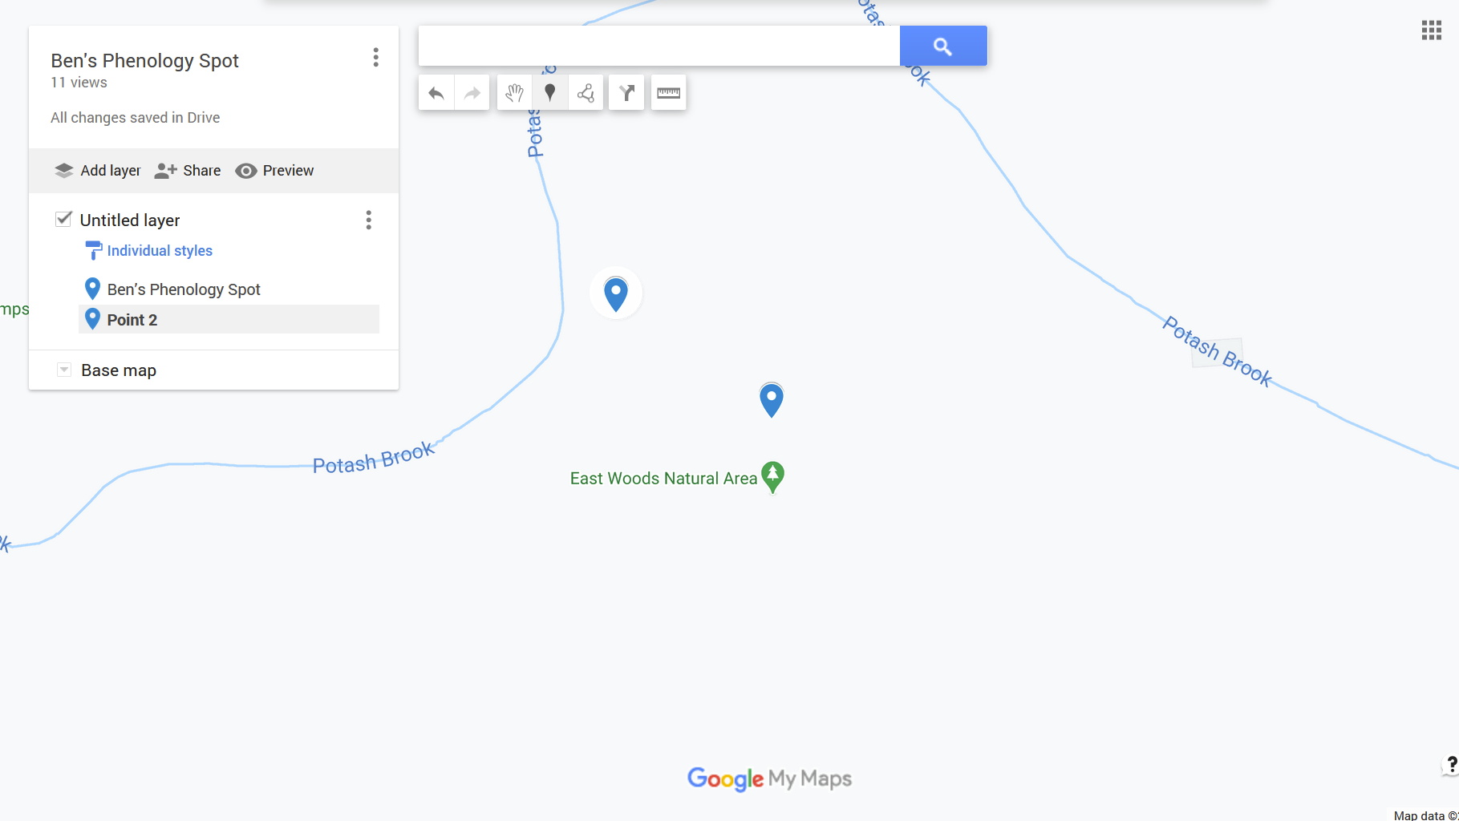Uncheck the Untitled layer visibility checkbox
The width and height of the screenshot is (1459, 821).
(63, 219)
